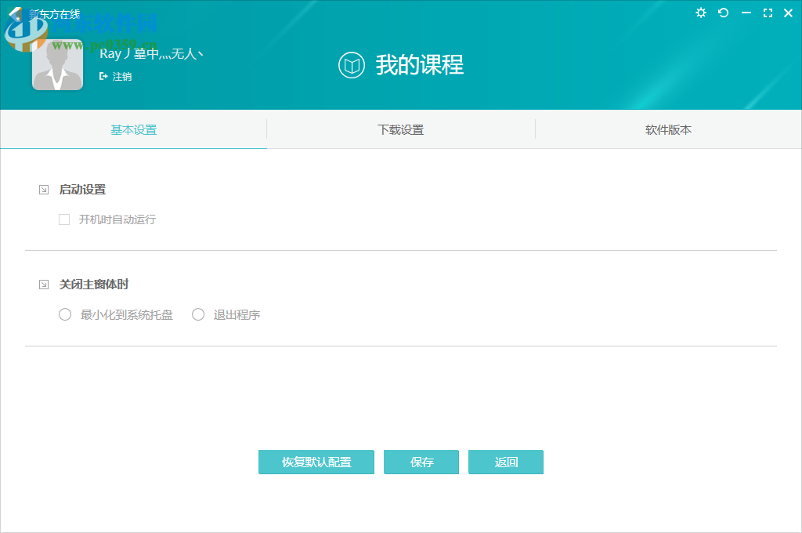Click the 返回 button to go back
The image size is (802, 533).
[x=505, y=462]
